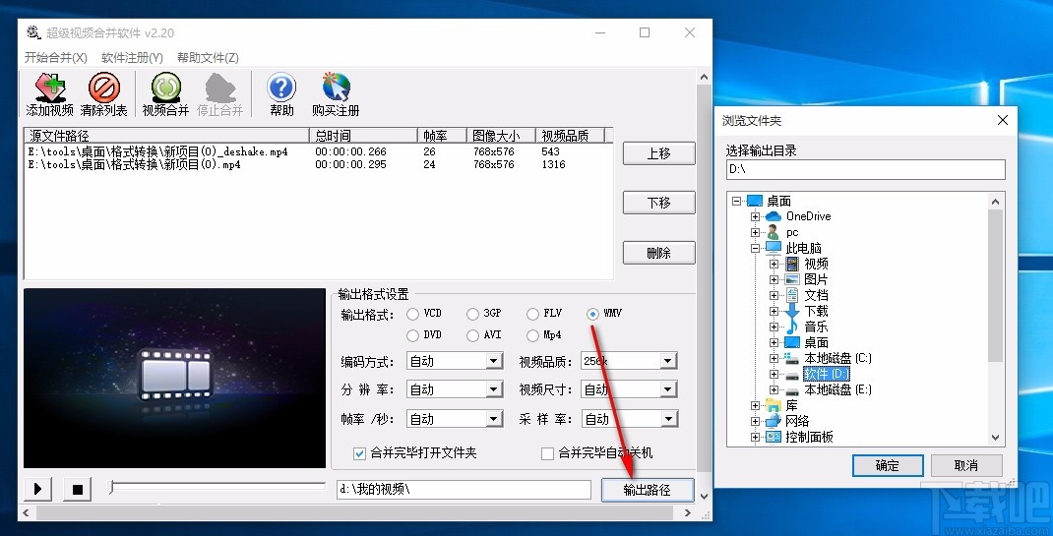Image resolution: width=1053 pixels, height=536 pixels.
Task: Open the 帧率/秒 dropdown
Action: coord(494,419)
